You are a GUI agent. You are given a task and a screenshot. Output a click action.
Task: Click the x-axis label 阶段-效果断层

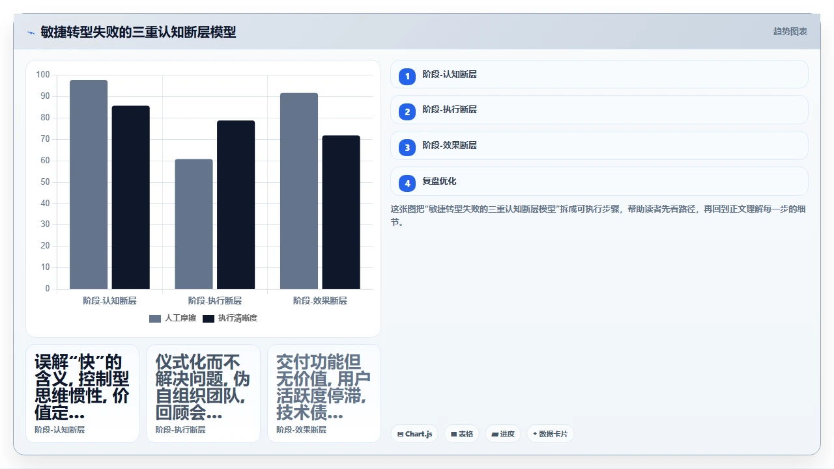(x=320, y=301)
